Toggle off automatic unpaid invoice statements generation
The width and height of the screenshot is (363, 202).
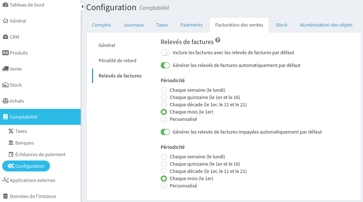point(165,132)
